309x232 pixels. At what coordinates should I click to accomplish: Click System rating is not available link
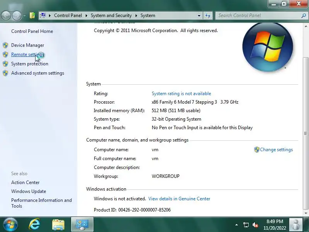(x=181, y=94)
